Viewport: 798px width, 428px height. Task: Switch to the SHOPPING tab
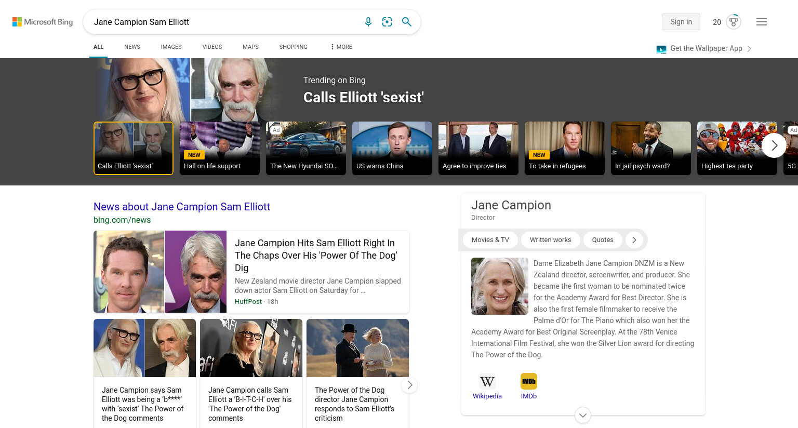[x=293, y=47]
